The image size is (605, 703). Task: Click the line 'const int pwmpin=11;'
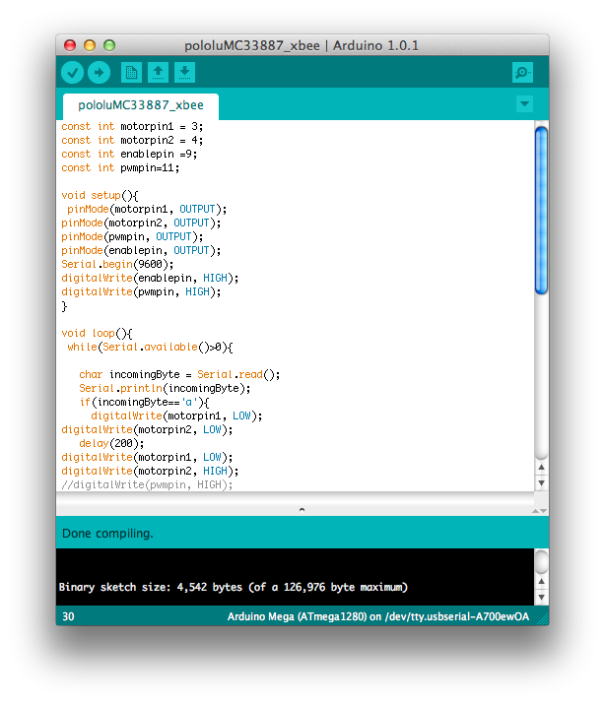(x=120, y=168)
